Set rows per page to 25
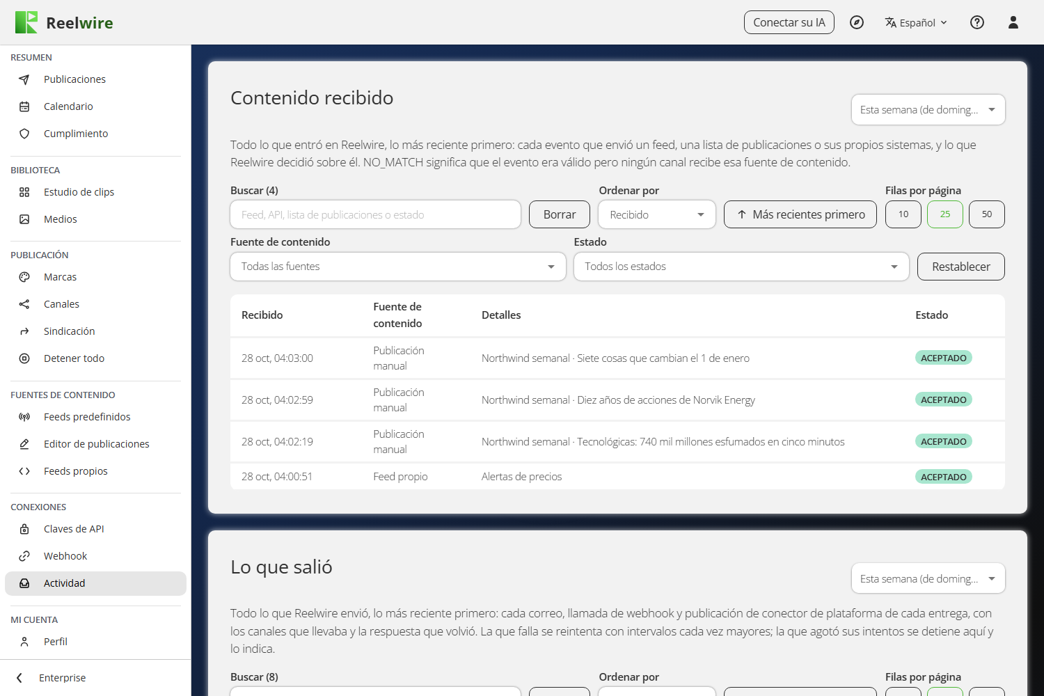Screen dimensions: 1044x696 coord(945,214)
